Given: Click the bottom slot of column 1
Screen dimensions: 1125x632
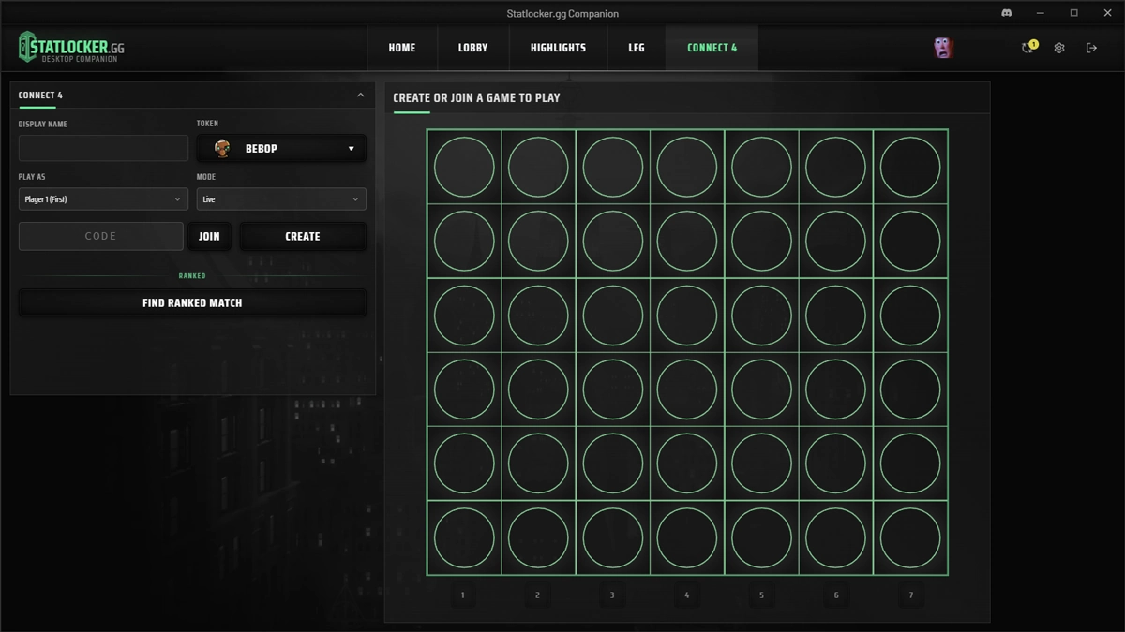Looking at the screenshot, I should click(x=464, y=538).
